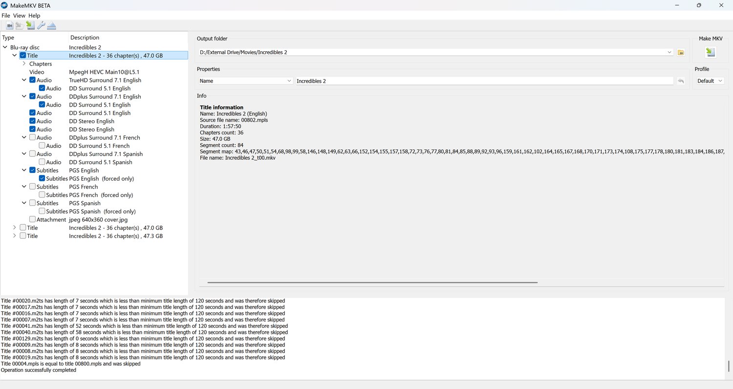
Task: Click the log panel vertical scrollbar
Action: point(729,367)
